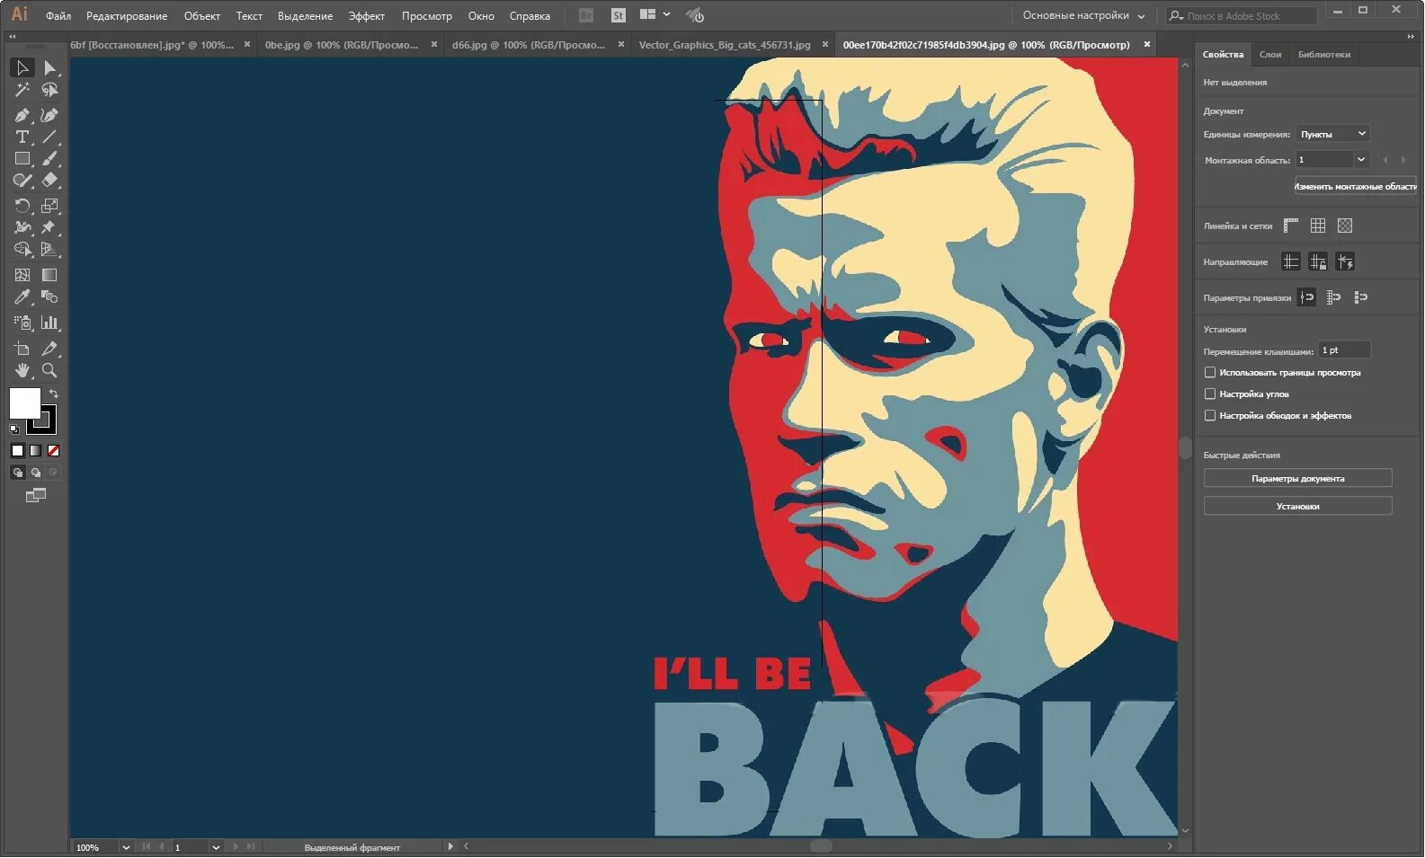Open the 'Файл' menu
Viewport: 1425px width, 858px height.
(x=58, y=16)
